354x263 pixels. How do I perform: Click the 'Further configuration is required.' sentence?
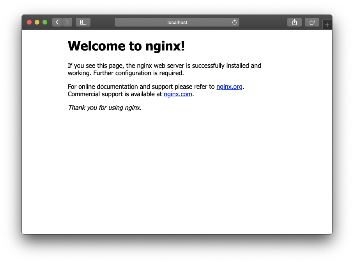(138, 73)
